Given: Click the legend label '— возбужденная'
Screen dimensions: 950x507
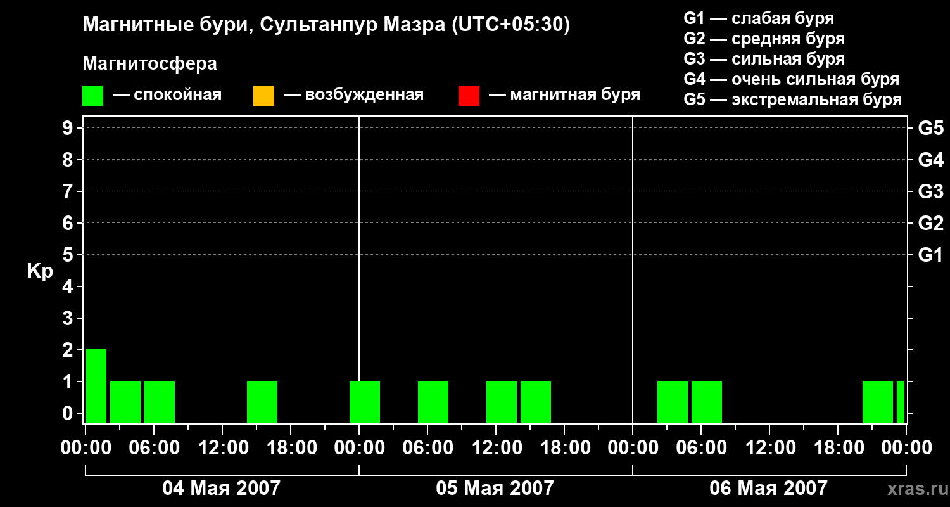Looking at the screenshot, I should pyautogui.click(x=353, y=95).
